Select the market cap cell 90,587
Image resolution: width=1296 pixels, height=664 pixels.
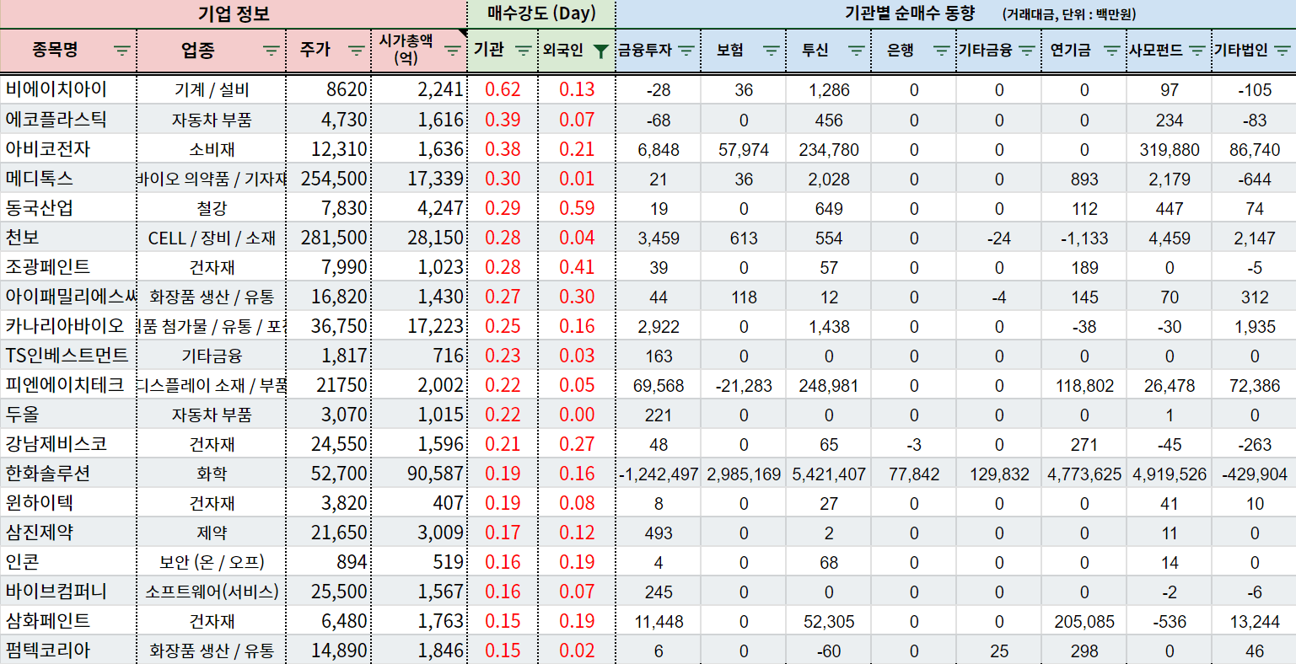[419, 473]
